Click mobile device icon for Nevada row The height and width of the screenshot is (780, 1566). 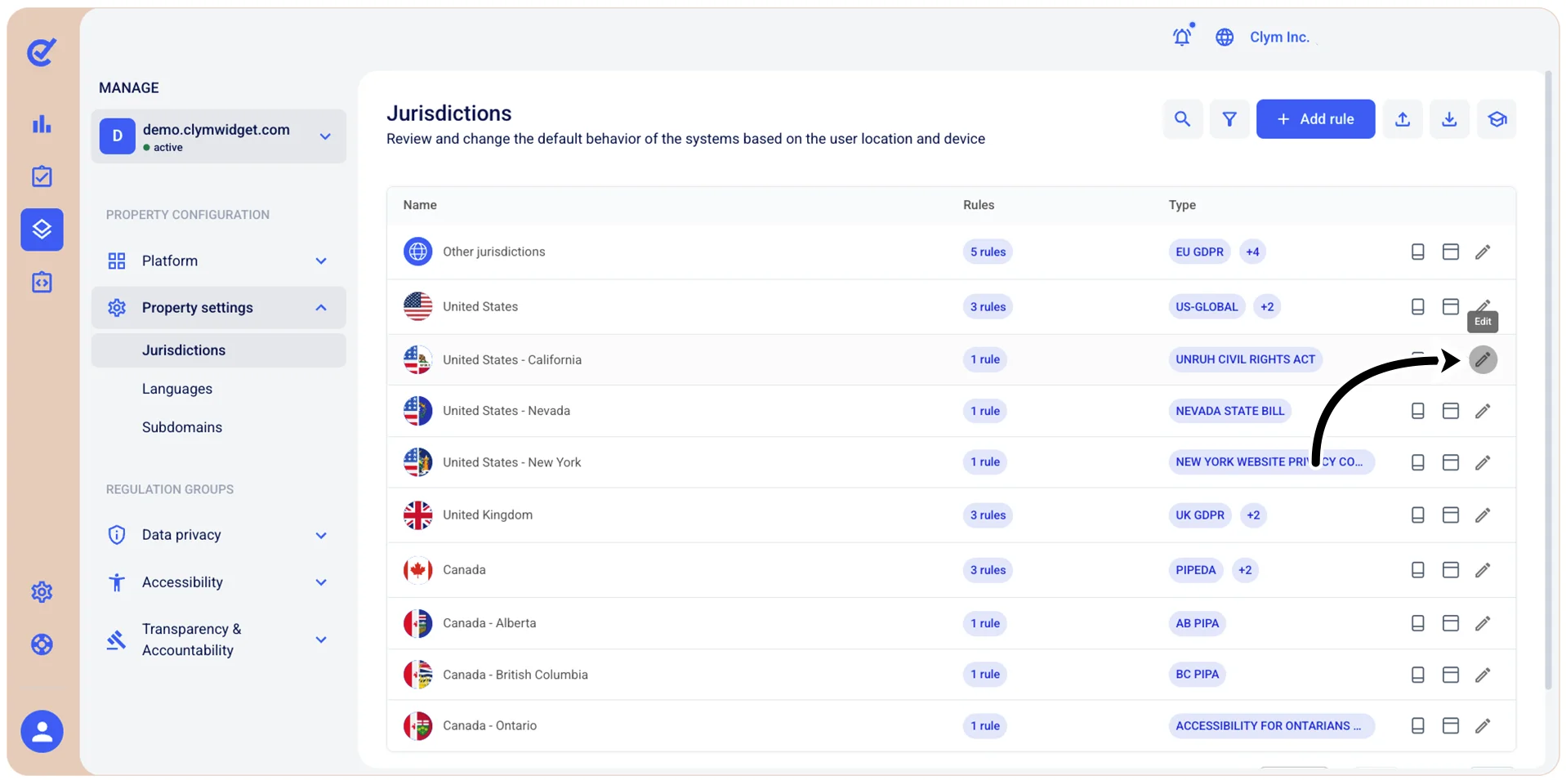pyautogui.click(x=1417, y=411)
